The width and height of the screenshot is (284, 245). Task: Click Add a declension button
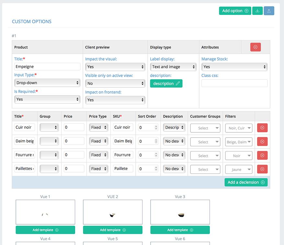[246, 182]
